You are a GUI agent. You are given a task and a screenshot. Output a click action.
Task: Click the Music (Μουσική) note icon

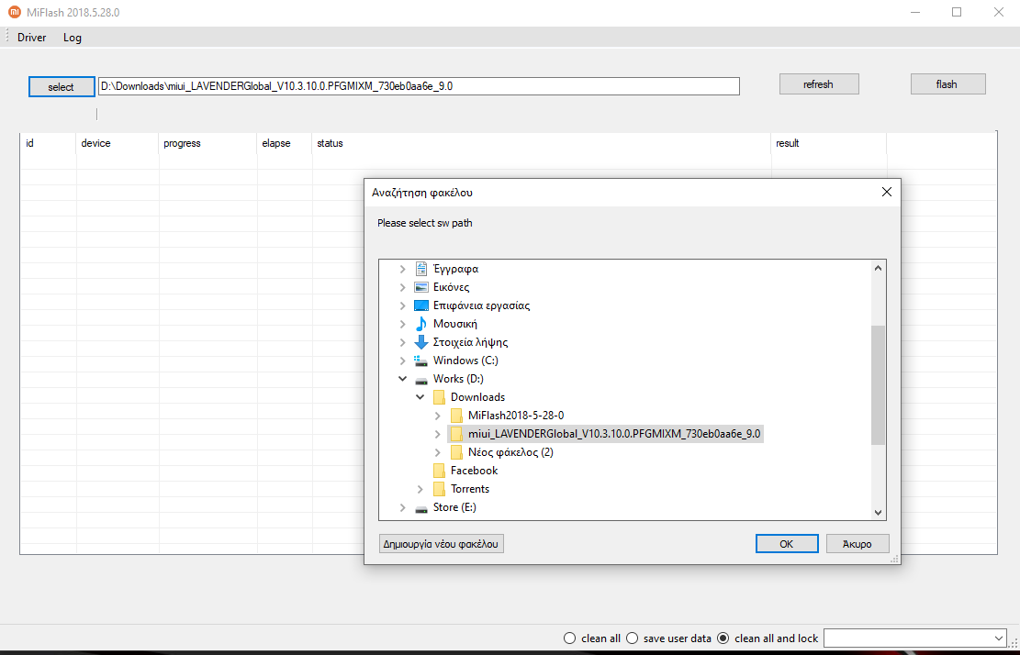click(x=421, y=324)
